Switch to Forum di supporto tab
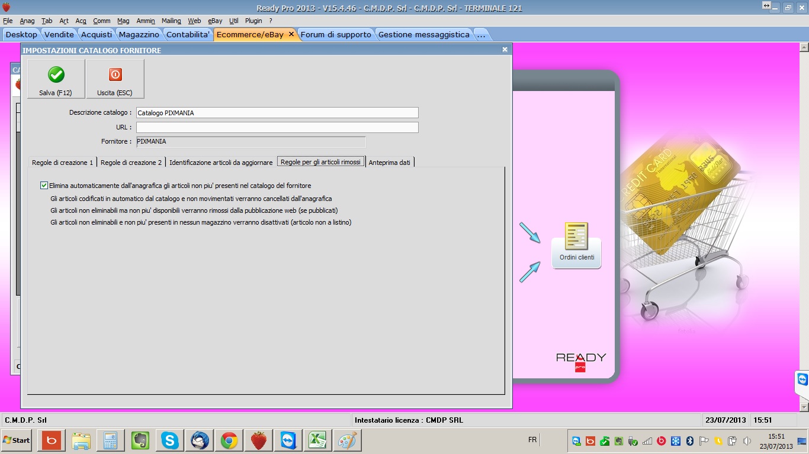 point(336,34)
